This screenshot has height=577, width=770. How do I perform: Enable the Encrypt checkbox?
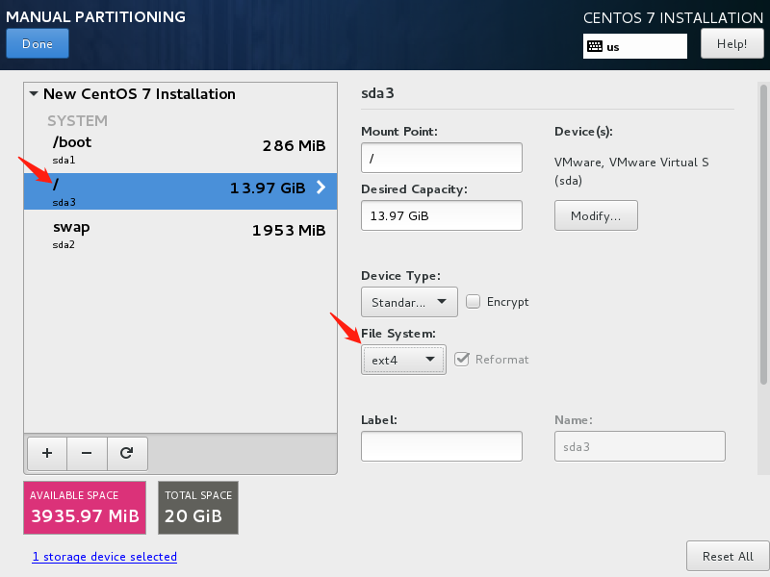tap(473, 301)
